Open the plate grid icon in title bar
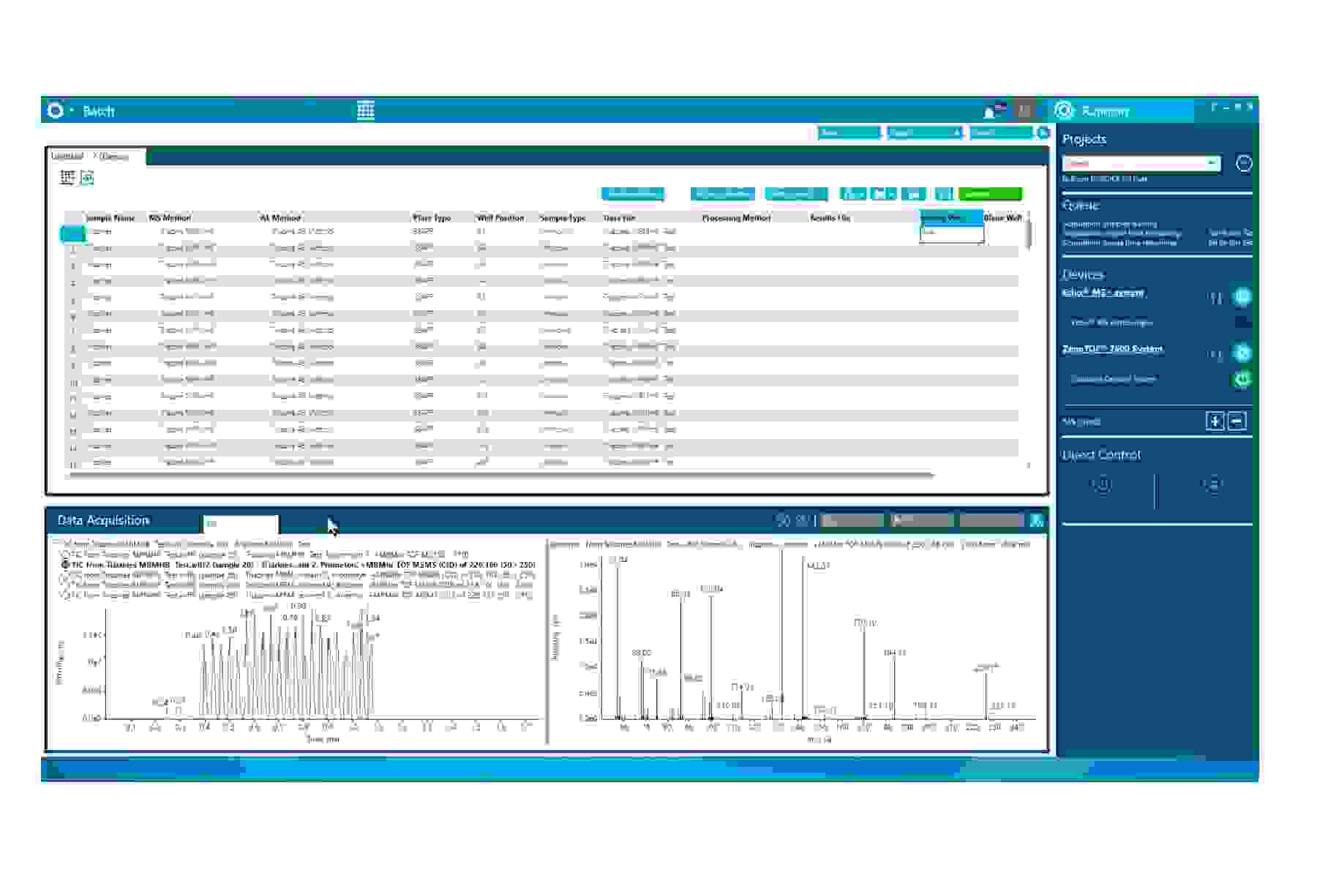Screen dimensions: 1317x878 tap(366, 110)
